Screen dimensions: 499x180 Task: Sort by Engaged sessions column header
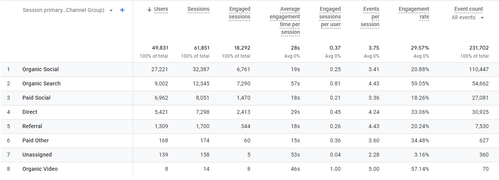pos(239,13)
